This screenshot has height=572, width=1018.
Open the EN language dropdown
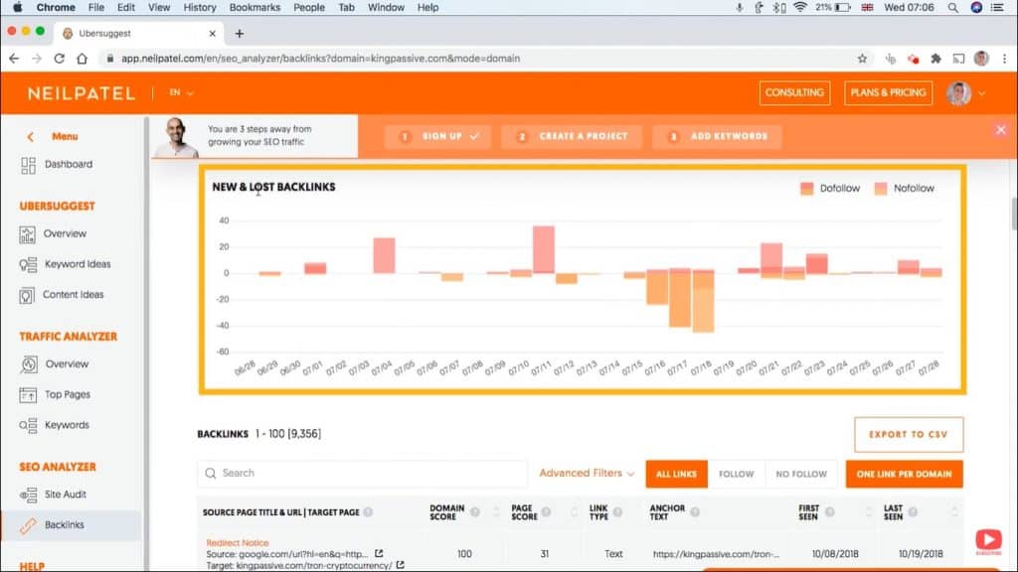[x=181, y=92]
